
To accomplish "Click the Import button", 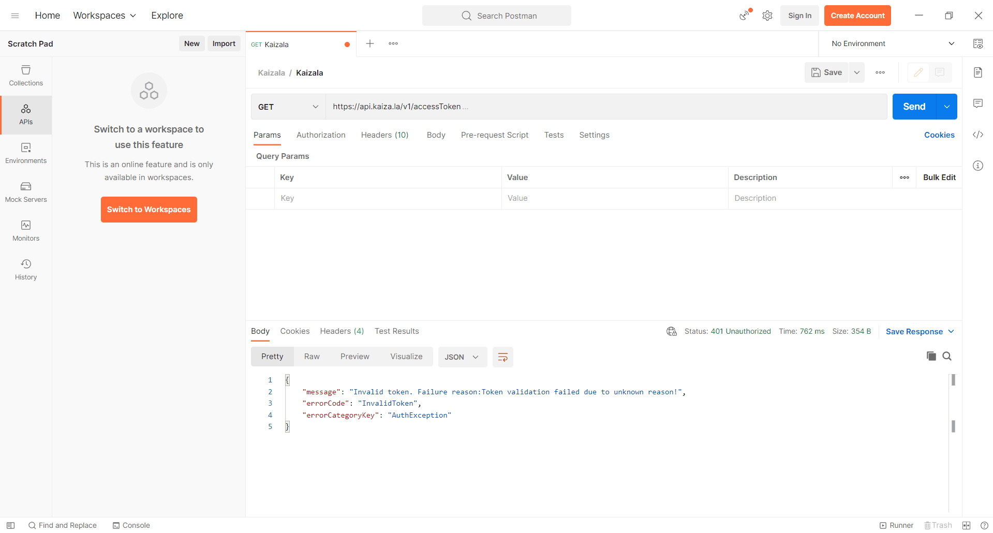I will (x=224, y=43).
